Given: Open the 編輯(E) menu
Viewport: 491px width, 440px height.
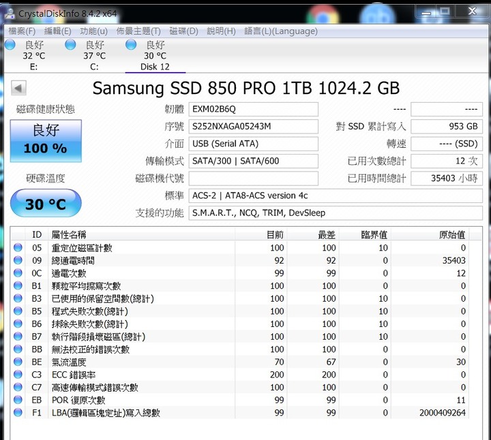Looking at the screenshot, I should coord(57,31).
